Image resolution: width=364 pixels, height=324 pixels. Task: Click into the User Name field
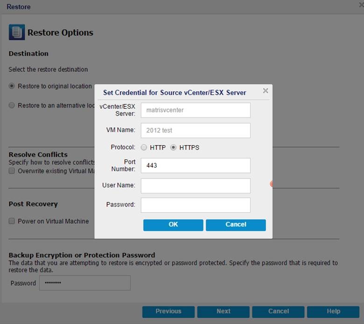pyautogui.click(x=196, y=186)
